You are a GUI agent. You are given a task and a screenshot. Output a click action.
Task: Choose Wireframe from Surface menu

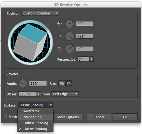tap(35, 111)
